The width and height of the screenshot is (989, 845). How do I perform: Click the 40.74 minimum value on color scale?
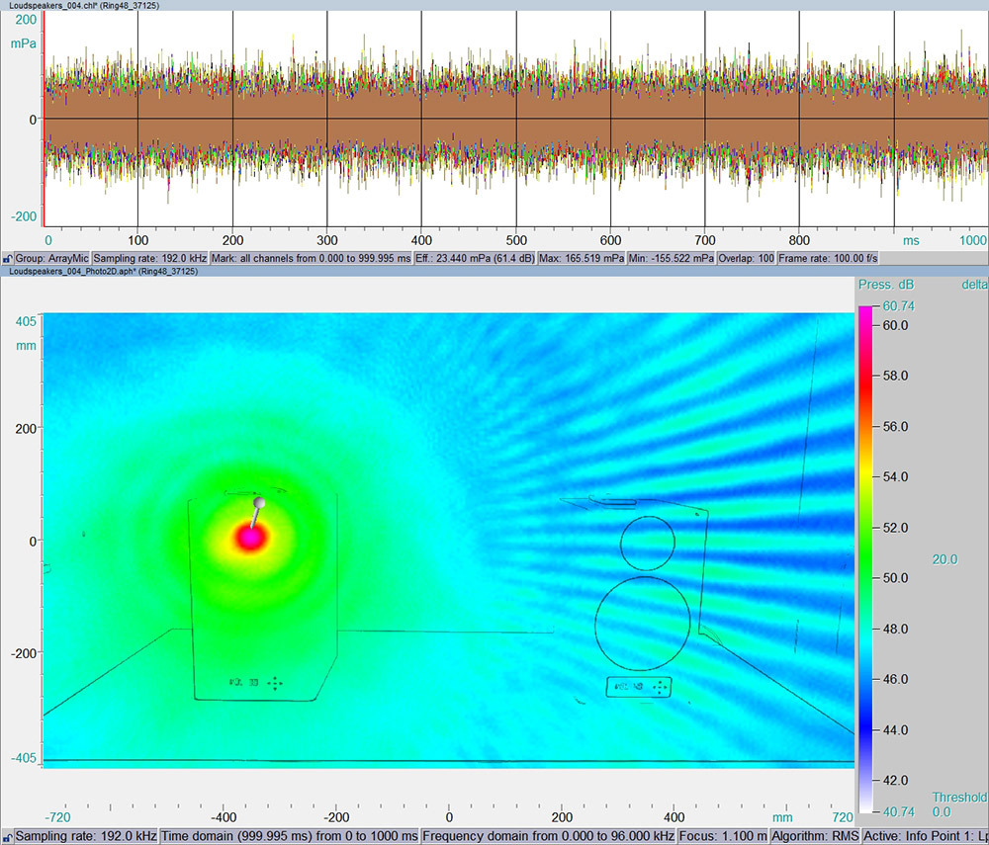pos(898,811)
